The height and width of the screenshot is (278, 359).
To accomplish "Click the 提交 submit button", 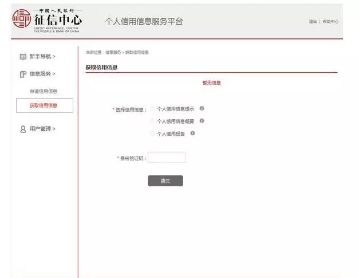I will [x=165, y=181].
